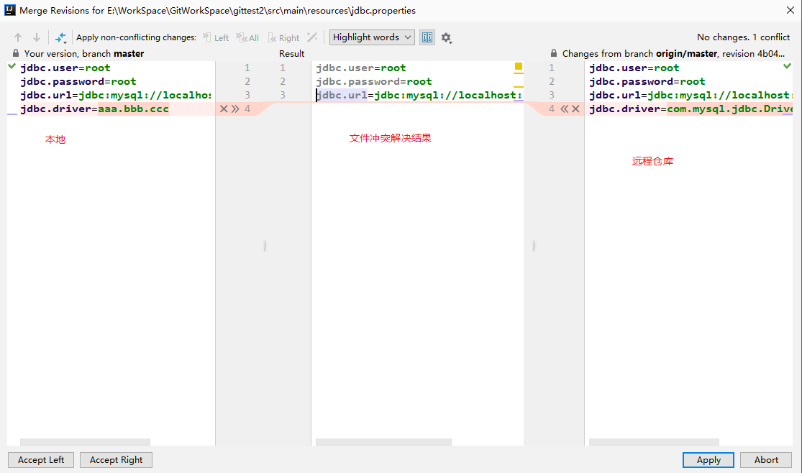The height and width of the screenshot is (473, 802).
Task: Click Accept Left button
Action: (41, 460)
